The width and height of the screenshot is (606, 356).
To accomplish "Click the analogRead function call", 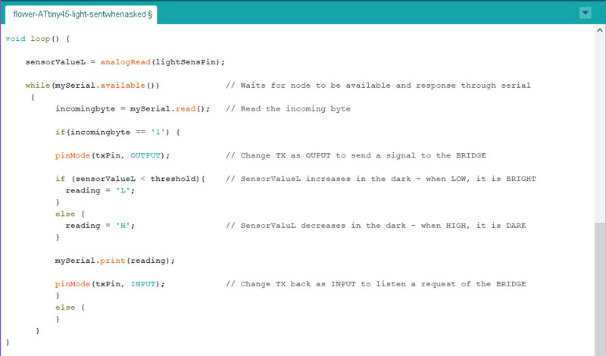I will coord(125,62).
